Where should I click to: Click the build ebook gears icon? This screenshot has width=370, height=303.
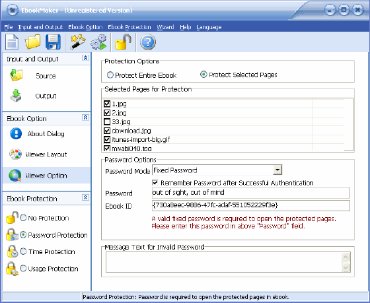click(98, 42)
